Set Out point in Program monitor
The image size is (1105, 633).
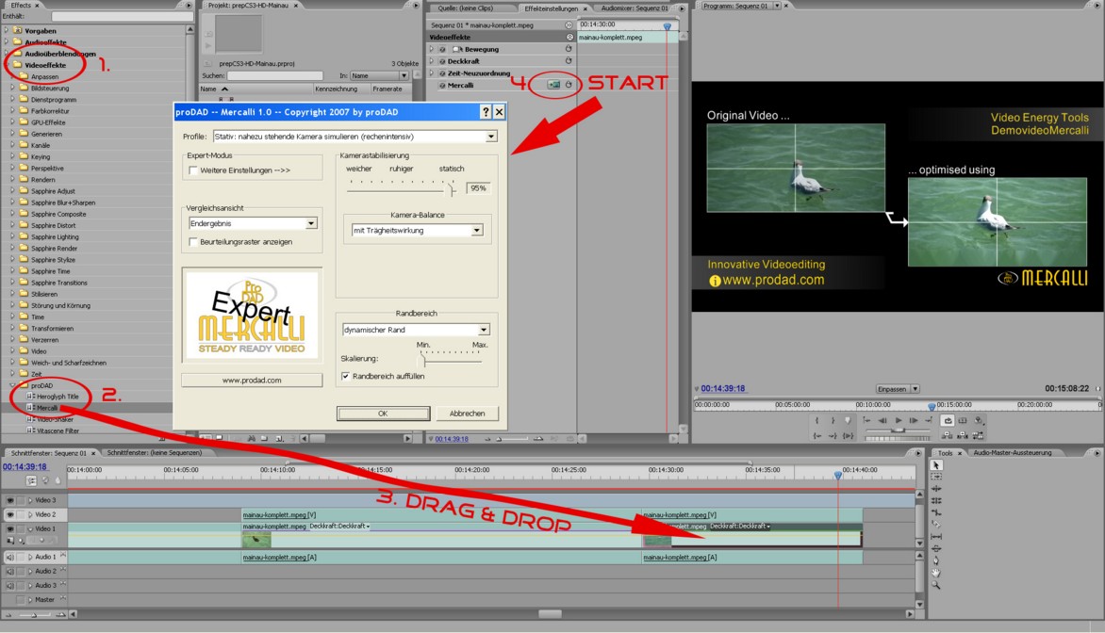click(833, 420)
